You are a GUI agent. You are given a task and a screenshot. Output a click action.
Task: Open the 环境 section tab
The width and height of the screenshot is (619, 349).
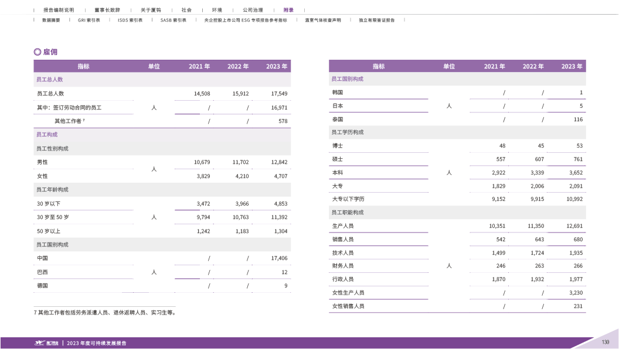(217, 11)
